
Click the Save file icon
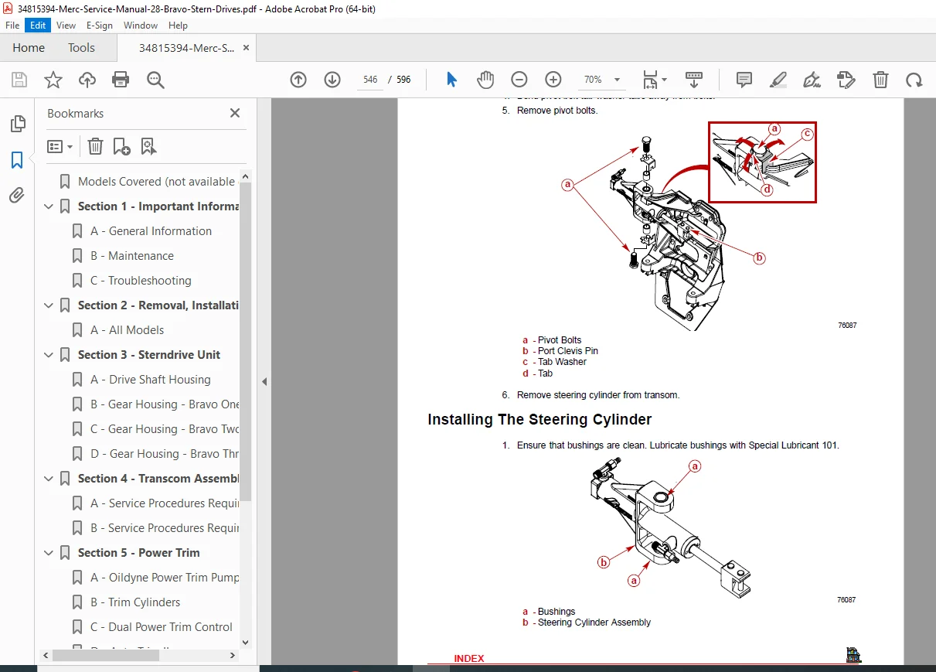pos(19,80)
